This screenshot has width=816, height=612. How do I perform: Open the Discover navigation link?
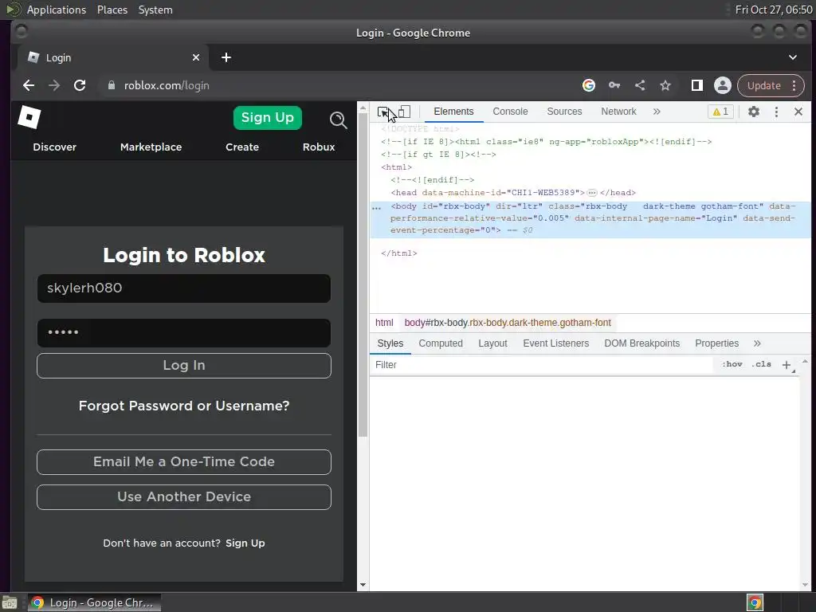[x=54, y=147]
